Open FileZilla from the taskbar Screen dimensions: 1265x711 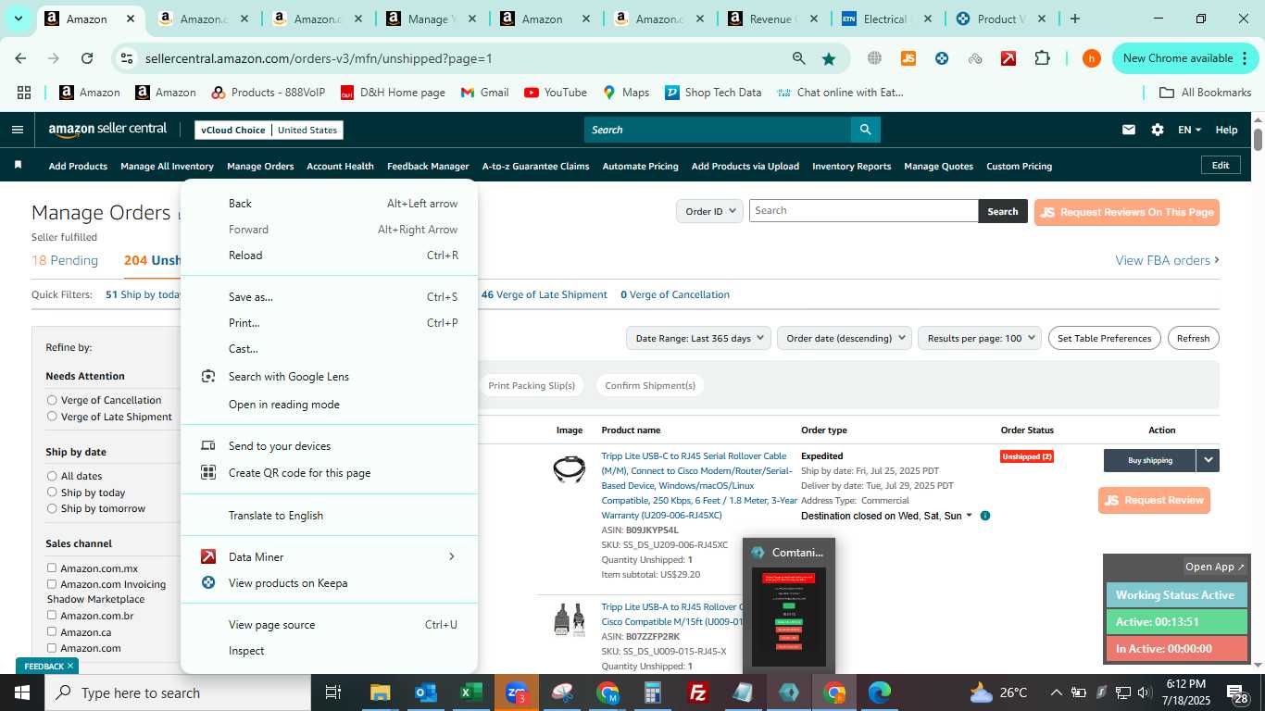[698, 692]
